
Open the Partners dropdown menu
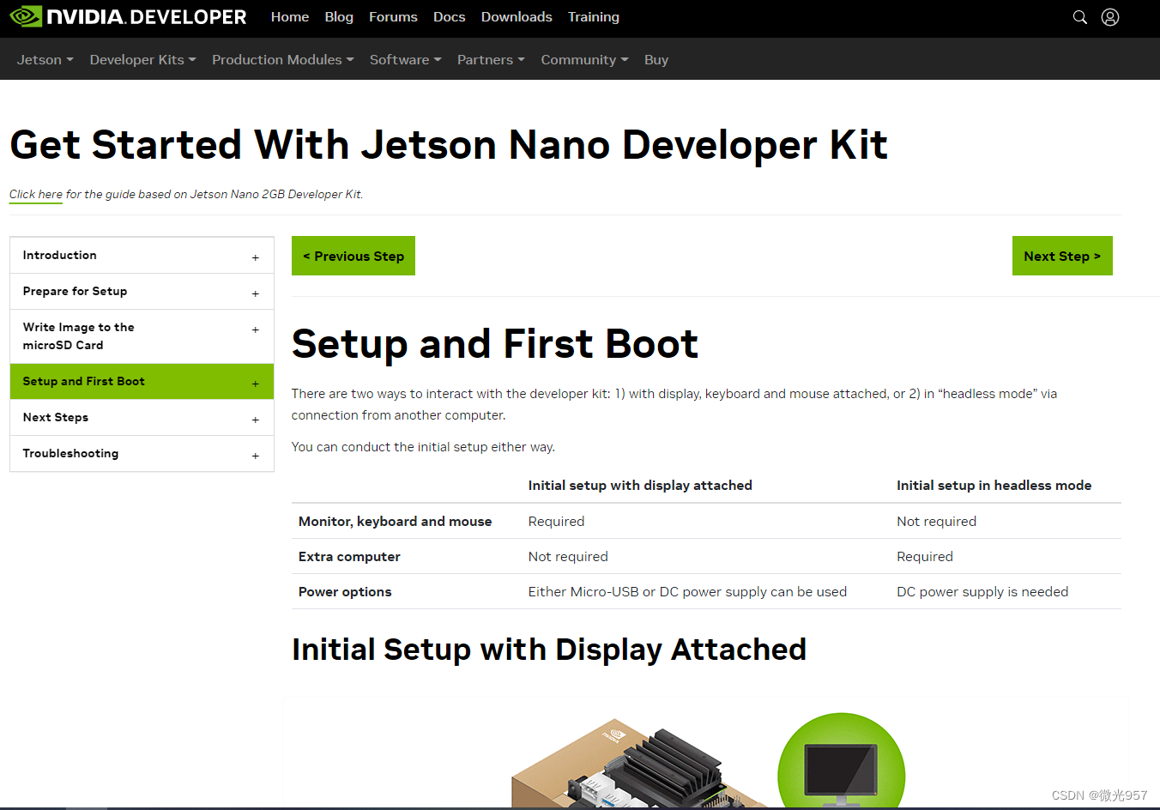(x=491, y=59)
